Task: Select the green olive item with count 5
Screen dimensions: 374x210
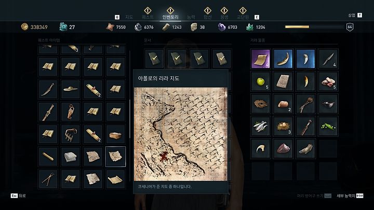Action: [260, 81]
